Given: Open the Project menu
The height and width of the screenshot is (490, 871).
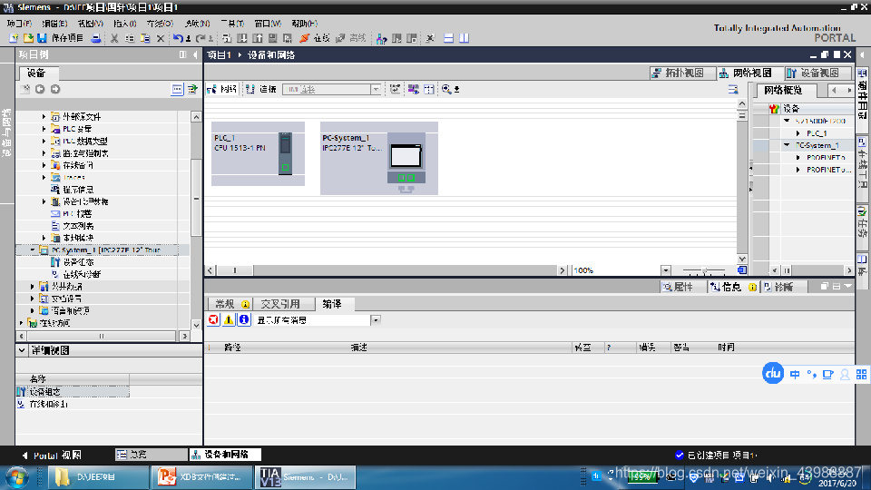Looking at the screenshot, I should (19, 24).
